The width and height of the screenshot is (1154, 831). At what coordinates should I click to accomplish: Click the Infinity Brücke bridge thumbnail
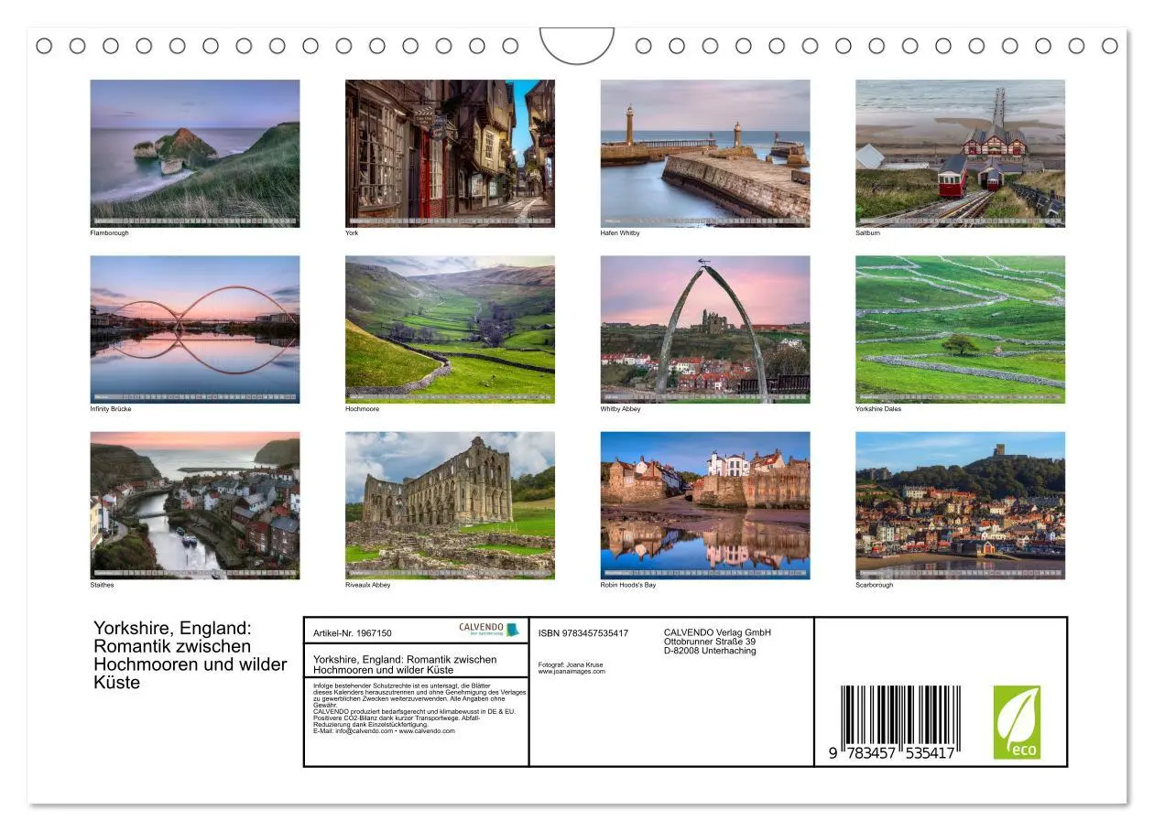194,329
